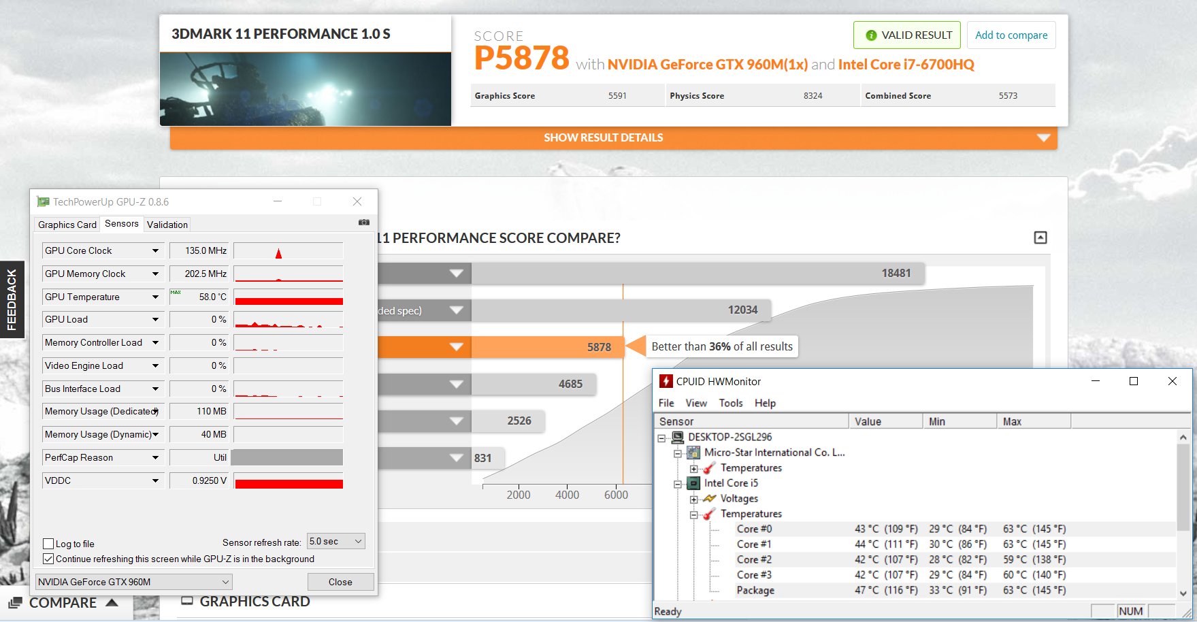Click the PerfCap Reason gray graph bar

pos(287,457)
